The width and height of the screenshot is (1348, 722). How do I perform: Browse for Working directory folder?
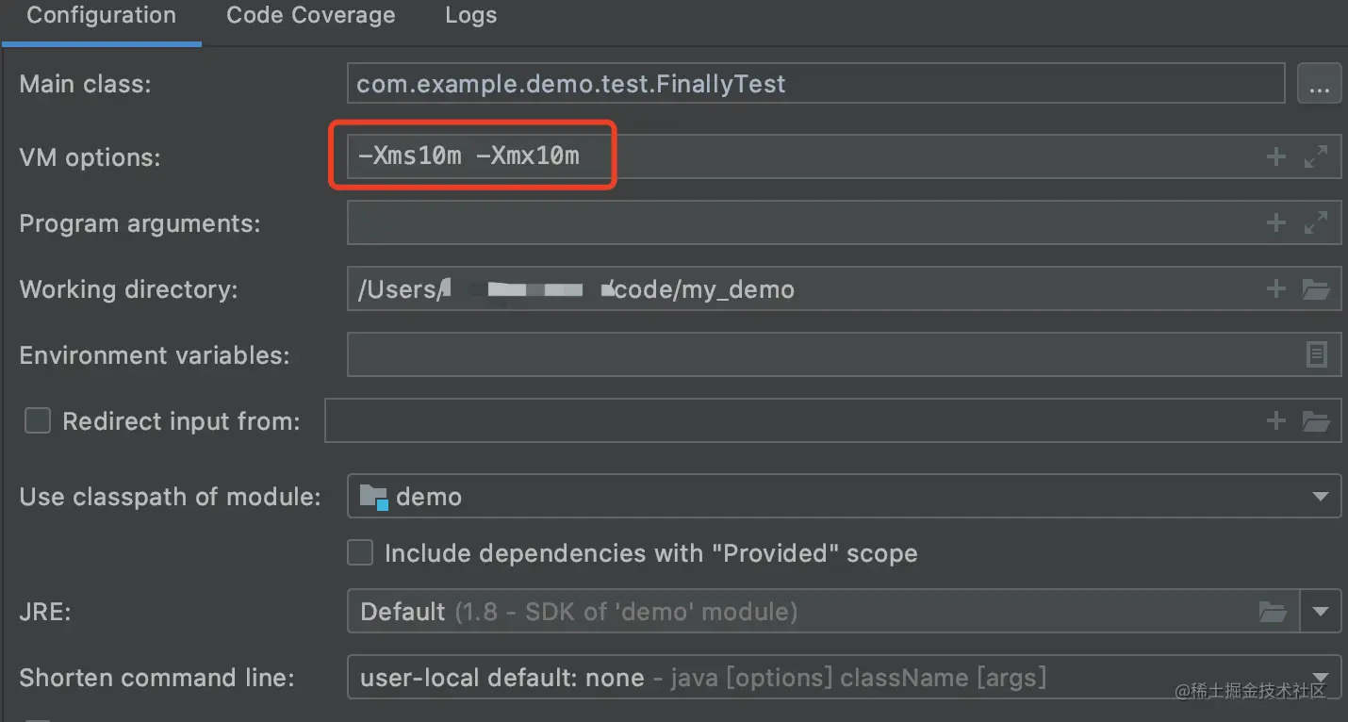[1316, 288]
